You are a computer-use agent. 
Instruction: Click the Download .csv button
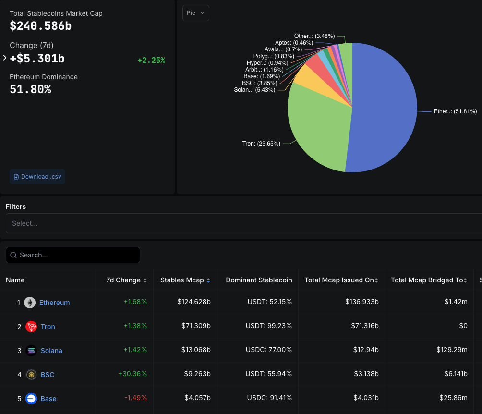pyautogui.click(x=37, y=176)
